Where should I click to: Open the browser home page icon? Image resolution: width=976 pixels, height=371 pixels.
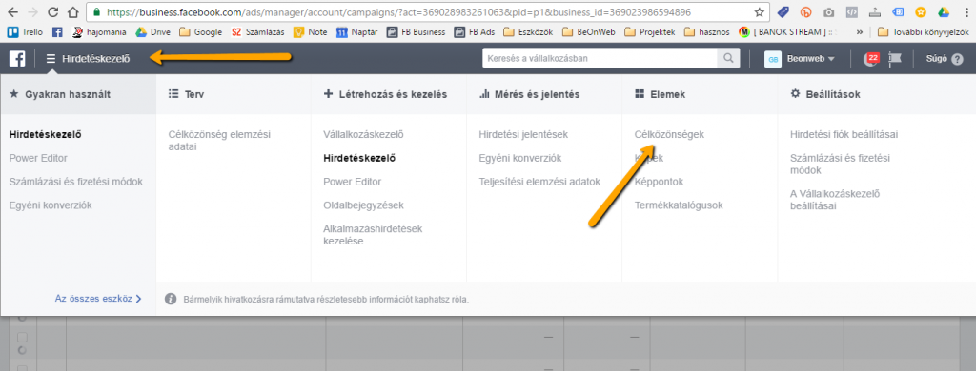pos(72,11)
